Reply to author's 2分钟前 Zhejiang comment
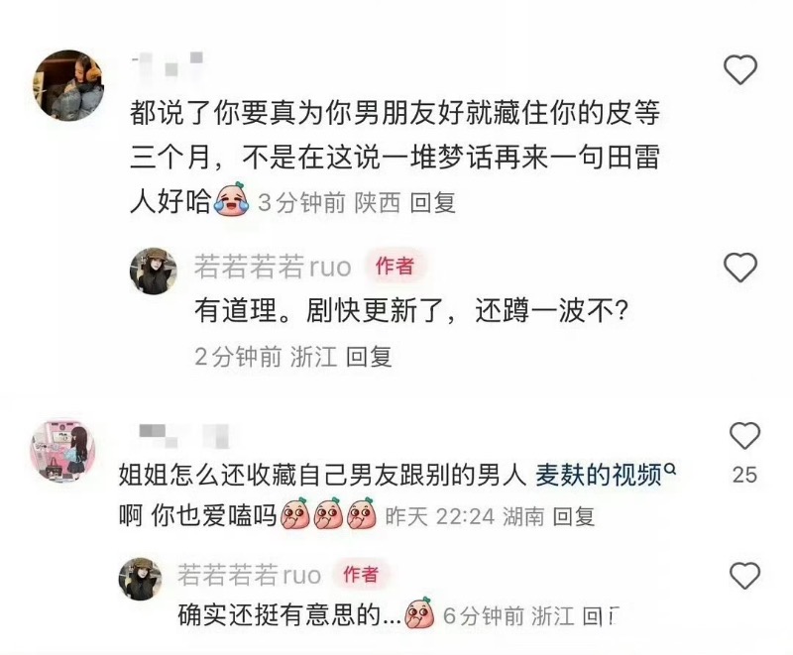This screenshot has height=655, width=793. pyautogui.click(x=369, y=357)
